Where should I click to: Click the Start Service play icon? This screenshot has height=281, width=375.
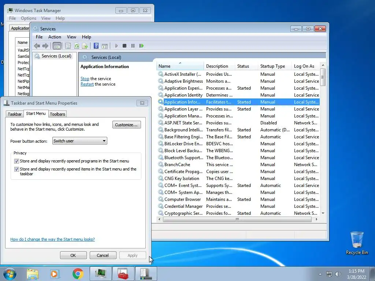pos(116,46)
